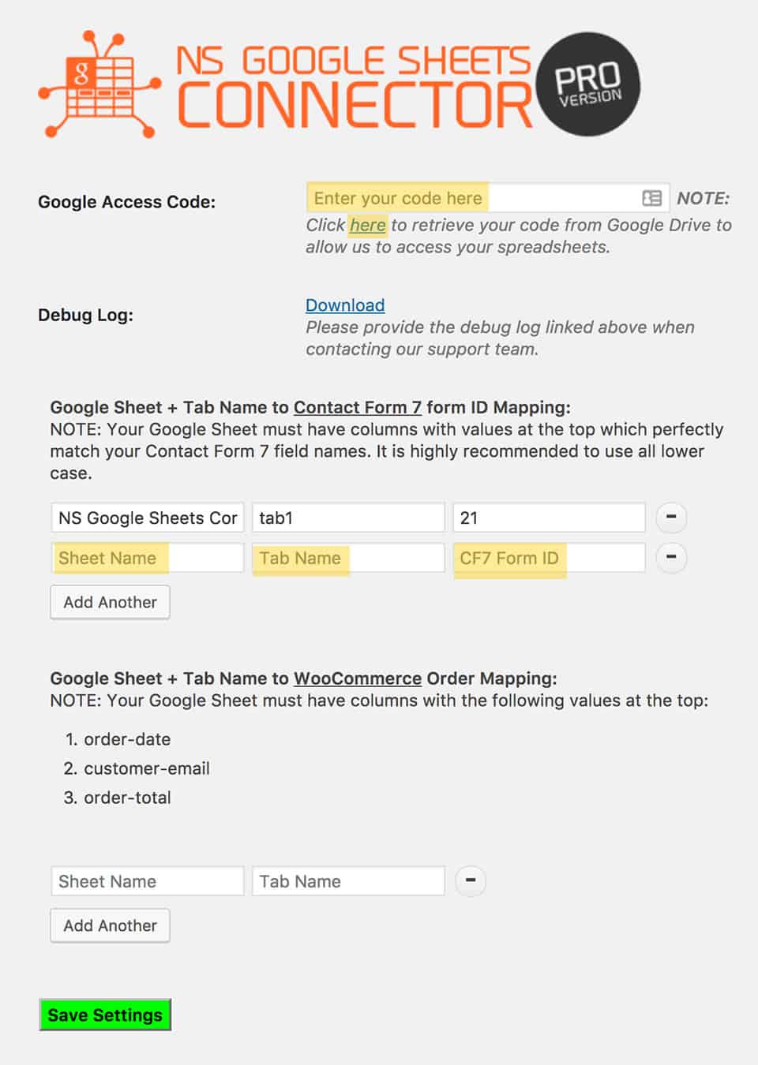The width and height of the screenshot is (758, 1065).
Task: Add another Contact Form 7 mapping row
Action: (x=111, y=602)
